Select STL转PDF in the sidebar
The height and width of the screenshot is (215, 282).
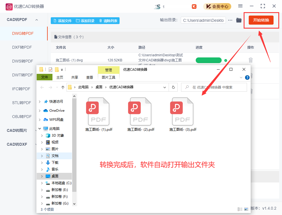[22, 103]
